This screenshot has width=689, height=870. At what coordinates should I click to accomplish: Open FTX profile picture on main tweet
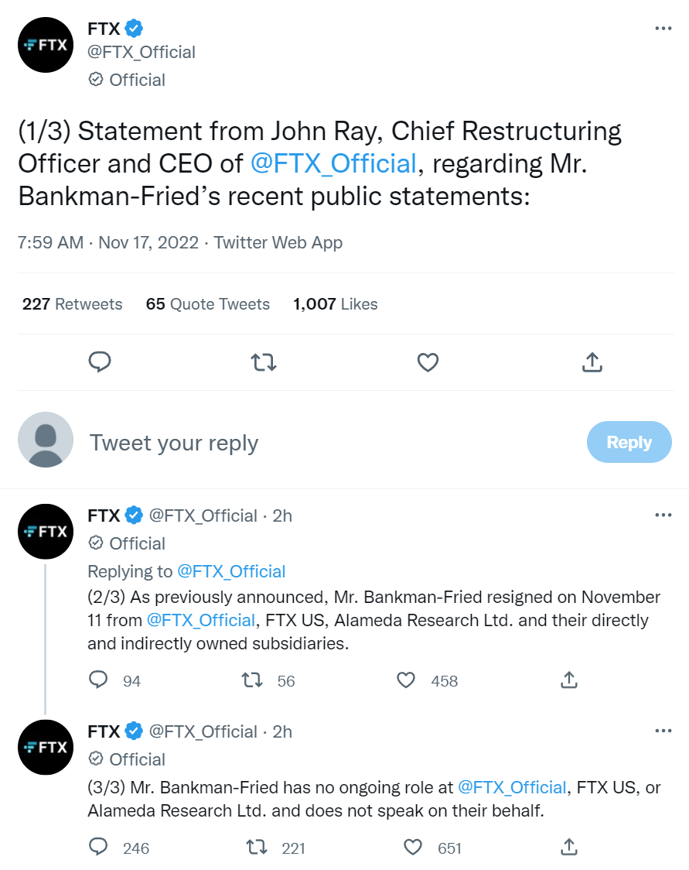pyautogui.click(x=46, y=45)
